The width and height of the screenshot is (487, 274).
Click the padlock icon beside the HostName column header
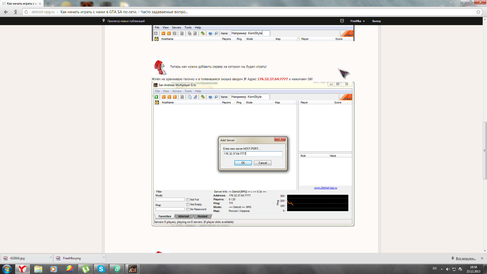(157, 102)
